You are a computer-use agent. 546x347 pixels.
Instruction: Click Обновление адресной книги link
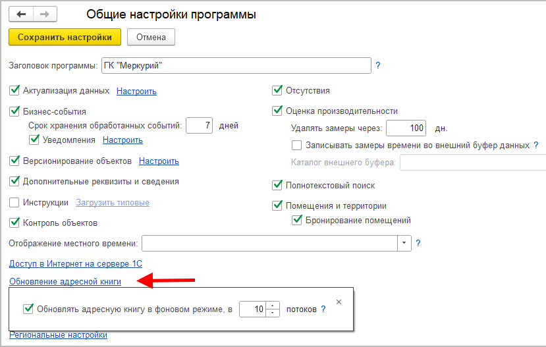point(65,282)
